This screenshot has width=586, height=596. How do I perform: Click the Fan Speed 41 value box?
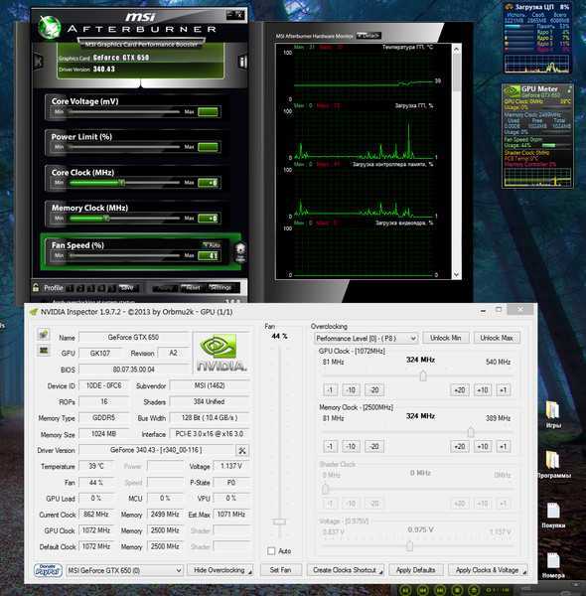point(209,255)
